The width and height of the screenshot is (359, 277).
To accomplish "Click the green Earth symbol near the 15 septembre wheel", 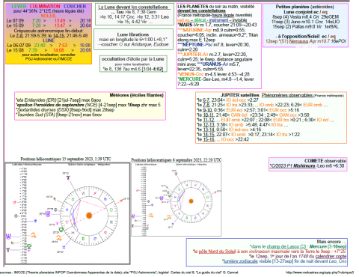I will point(61,229).
